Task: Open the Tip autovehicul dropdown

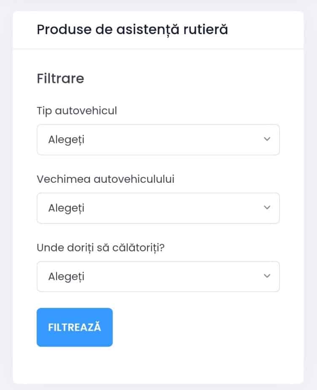Action: coord(158,139)
